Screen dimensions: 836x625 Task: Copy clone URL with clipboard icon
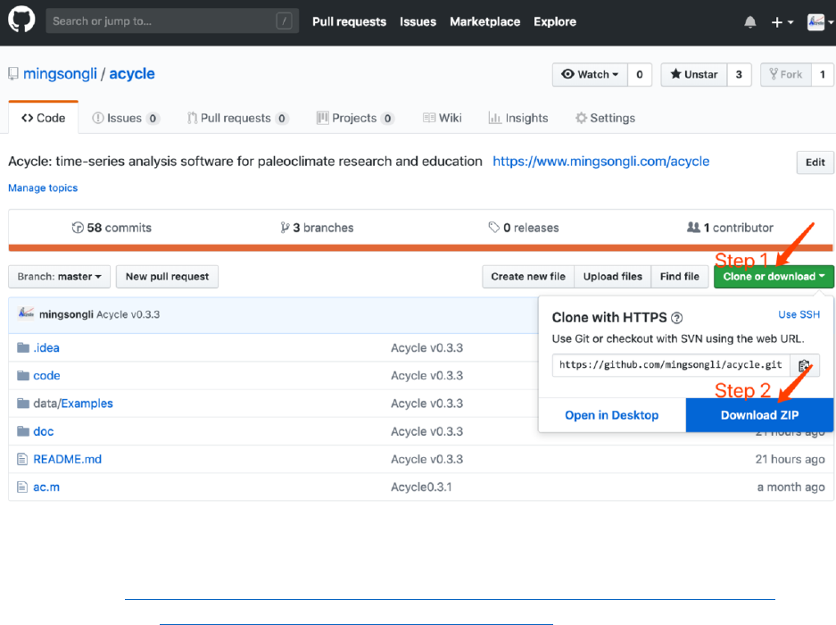coord(805,365)
